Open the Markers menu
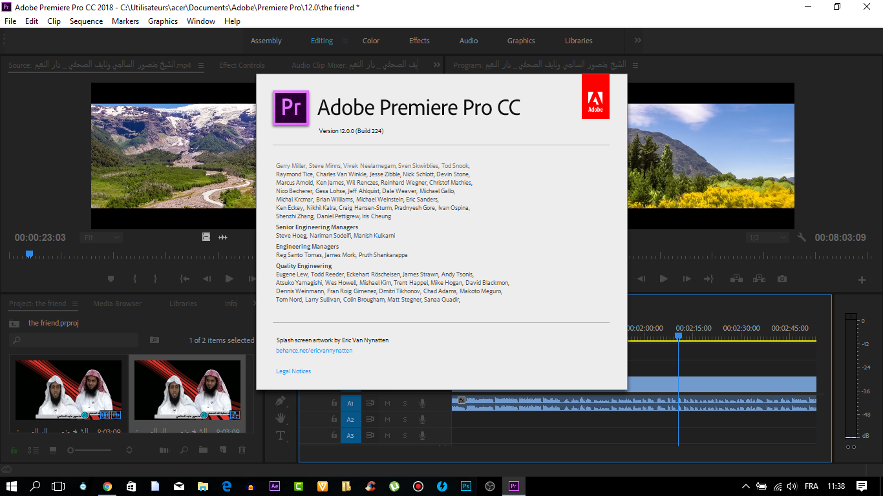Viewport: 883px width, 496px height. (125, 21)
